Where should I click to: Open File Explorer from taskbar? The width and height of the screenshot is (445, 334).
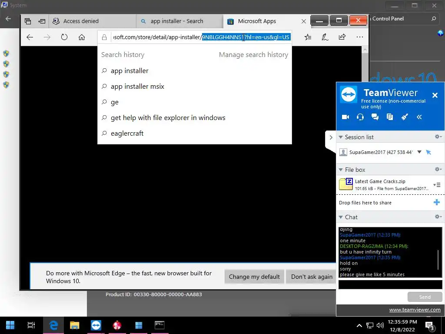tap(75, 325)
